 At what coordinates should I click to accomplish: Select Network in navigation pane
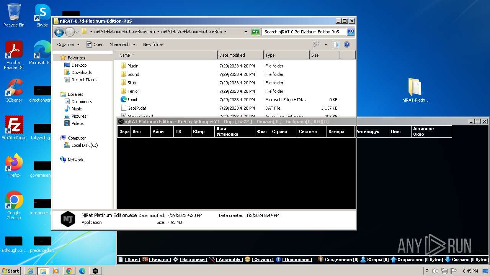(x=75, y=160)
